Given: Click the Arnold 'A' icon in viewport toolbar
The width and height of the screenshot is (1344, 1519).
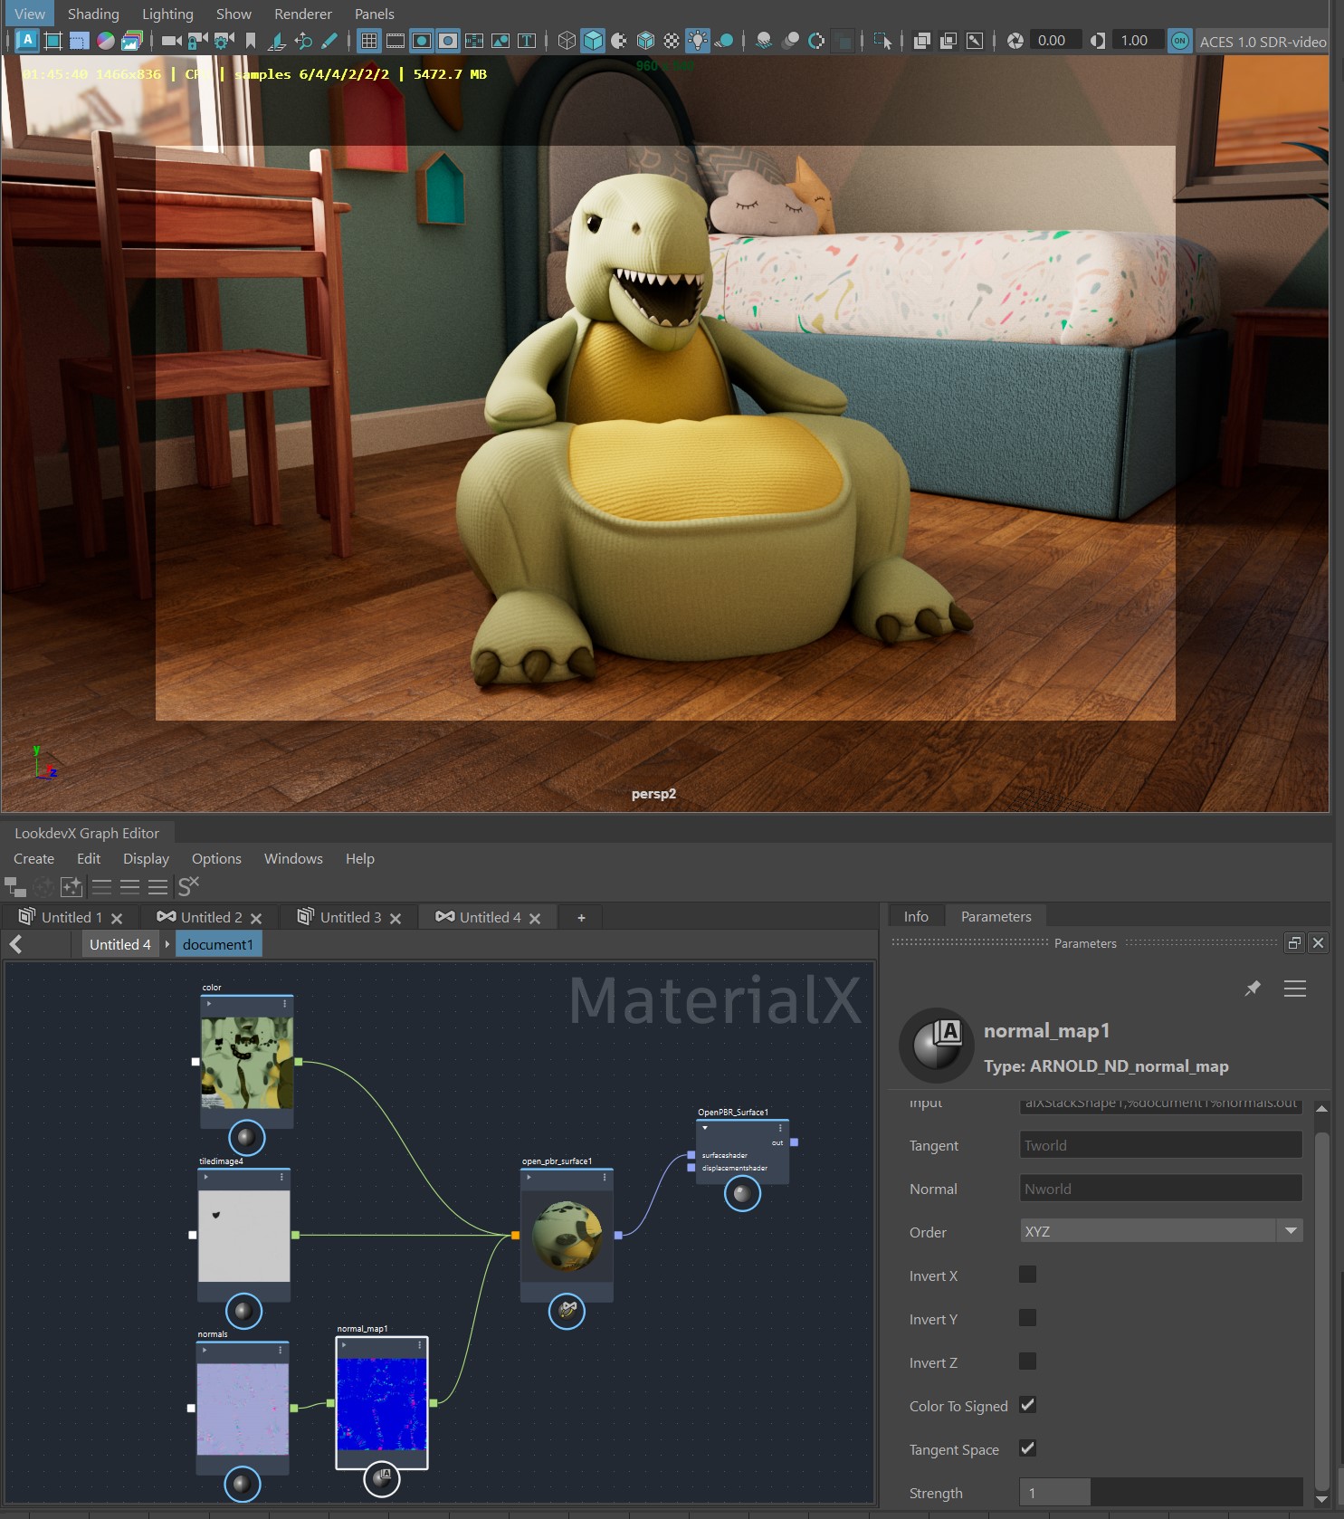Looking at the screenshot, I should tap(27, 41).
